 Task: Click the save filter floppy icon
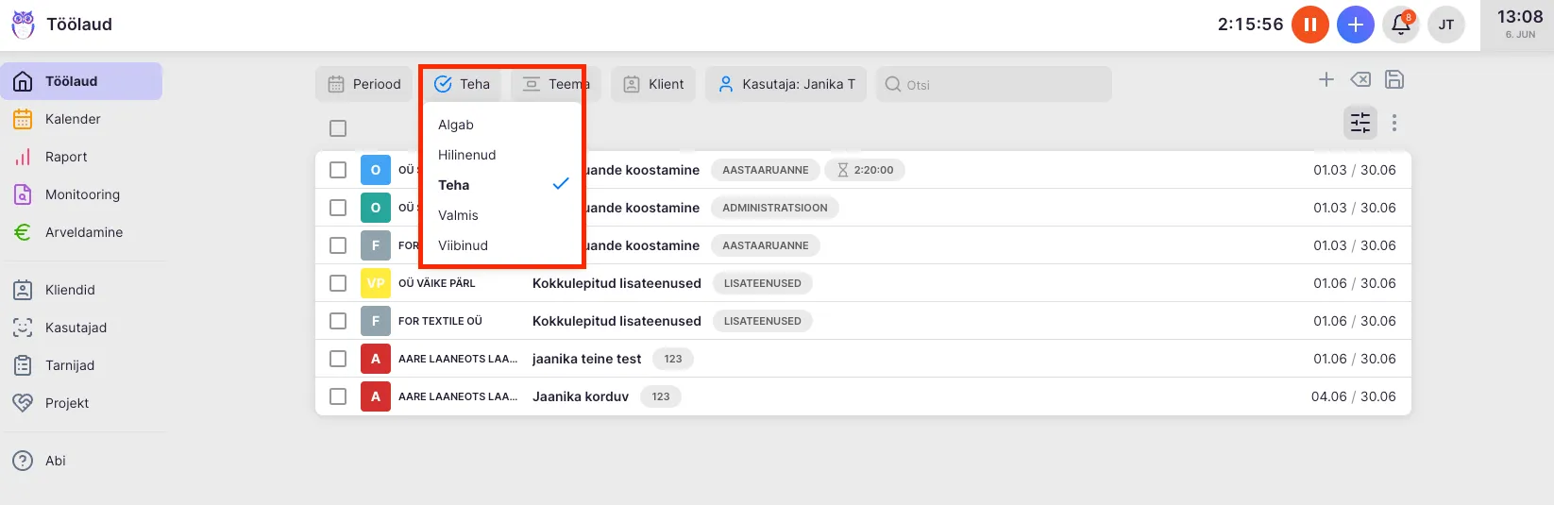tap(1394, 80)
